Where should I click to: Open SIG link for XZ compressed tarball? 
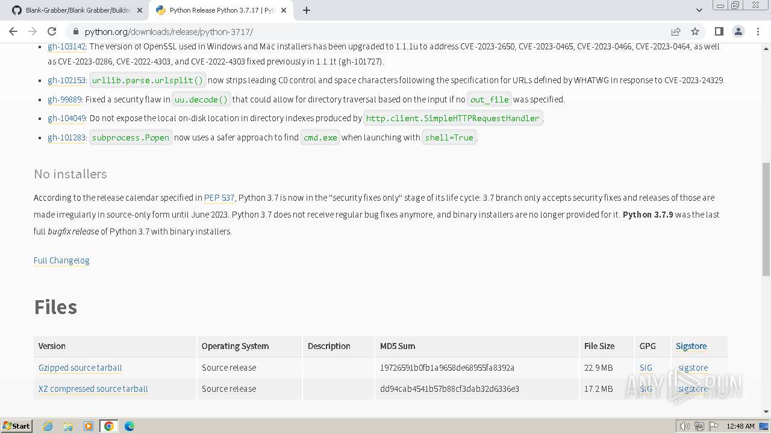pyautogui.click(x=646, y=389)
